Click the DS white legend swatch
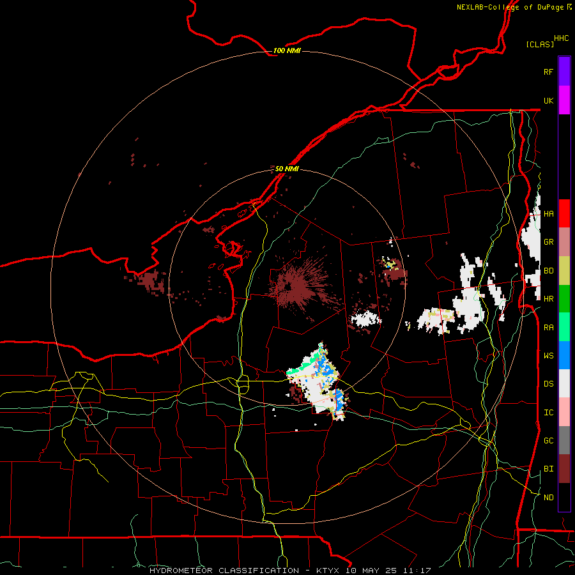This screenshot has width=575, height=575. pyautogui.click(x=564, y=383)
